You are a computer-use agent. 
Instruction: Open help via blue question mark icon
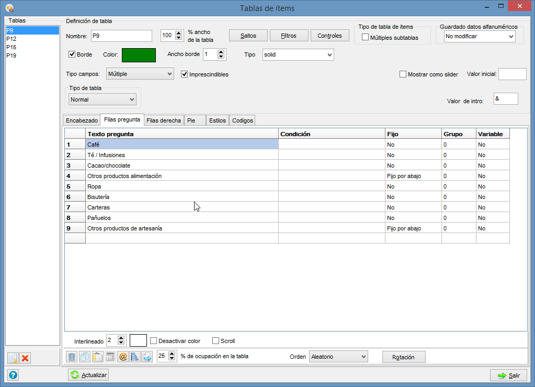(13, 375)
